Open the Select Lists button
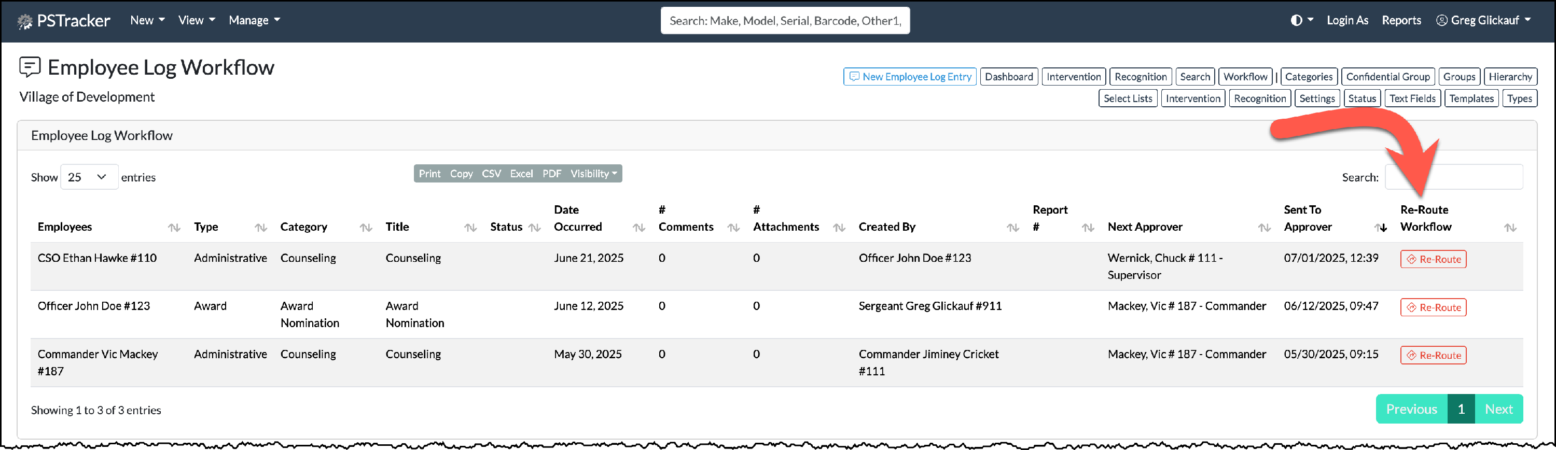 (x=1128, y=99)
